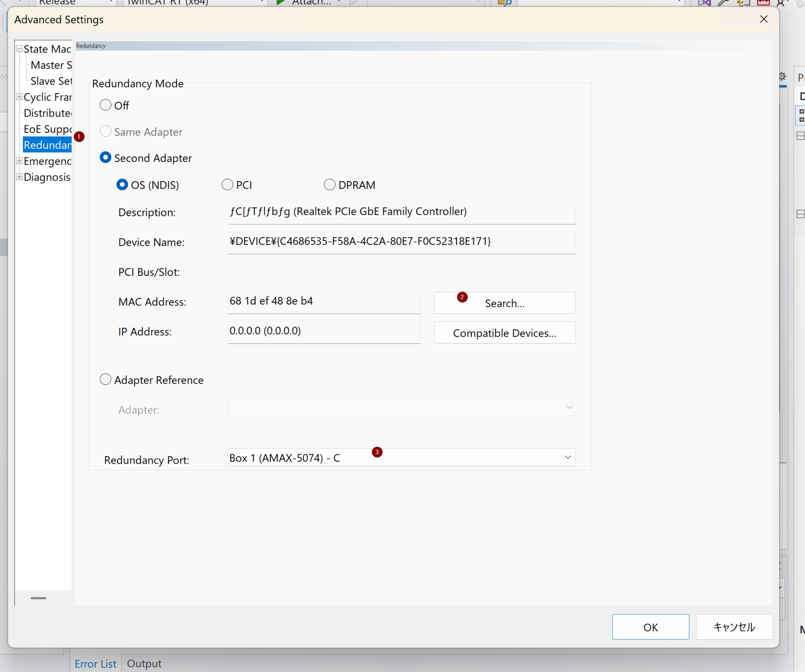The width and height of the screenshot is (805, 672).
Task: Select Distributed Clocks in the tree
Action: [47, 113]
